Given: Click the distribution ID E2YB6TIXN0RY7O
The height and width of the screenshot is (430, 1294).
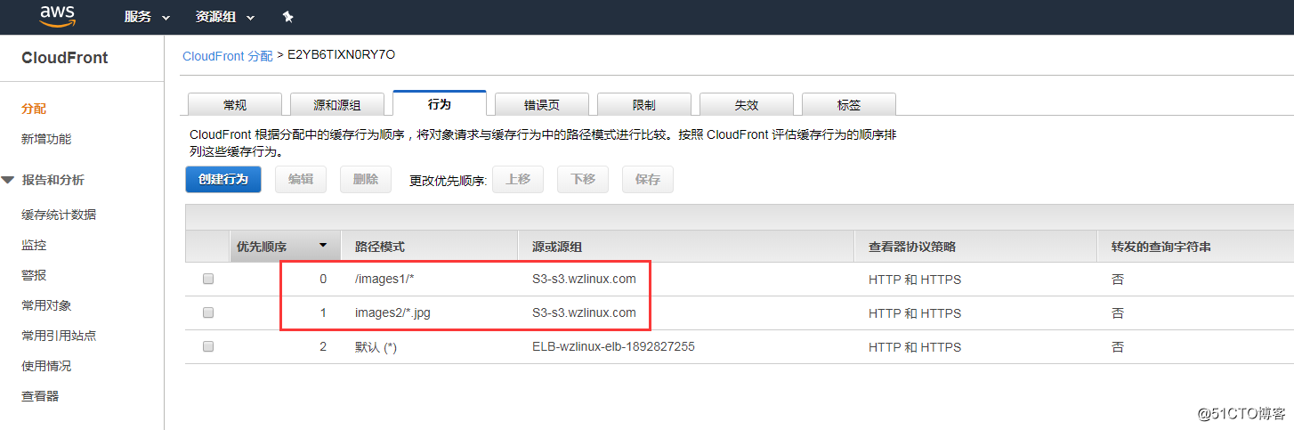Looking at the screenshot, I should (341, 55).
